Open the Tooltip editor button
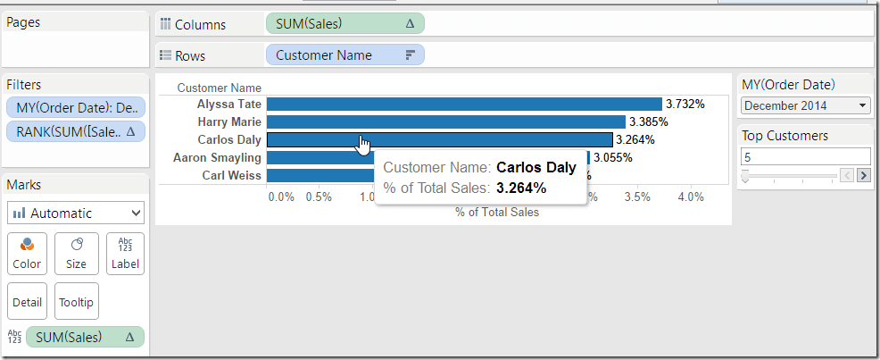880x360 pixels. point(76,301)
